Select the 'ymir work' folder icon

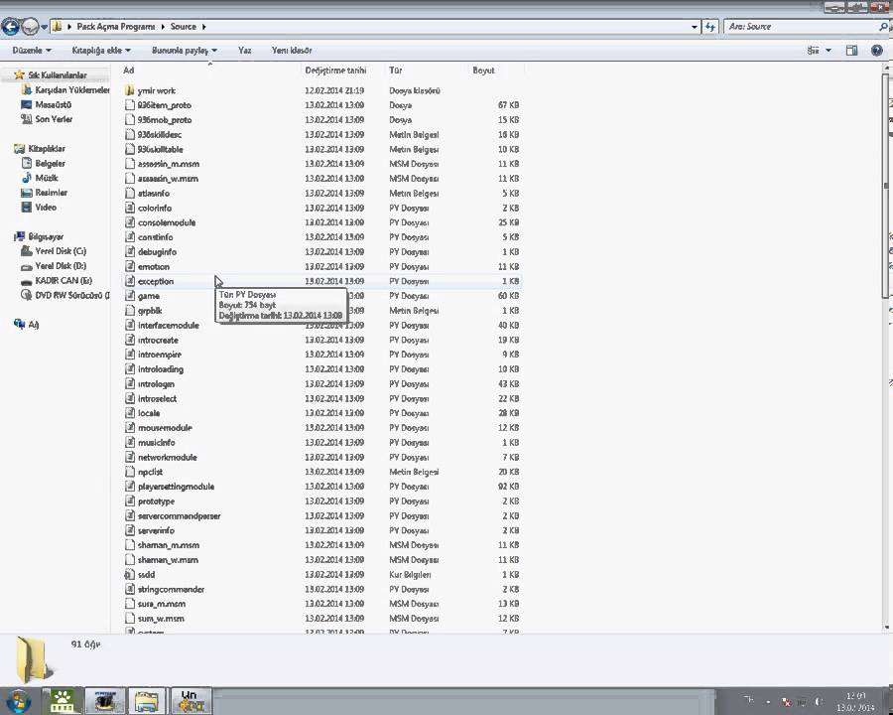coord(129,90)
